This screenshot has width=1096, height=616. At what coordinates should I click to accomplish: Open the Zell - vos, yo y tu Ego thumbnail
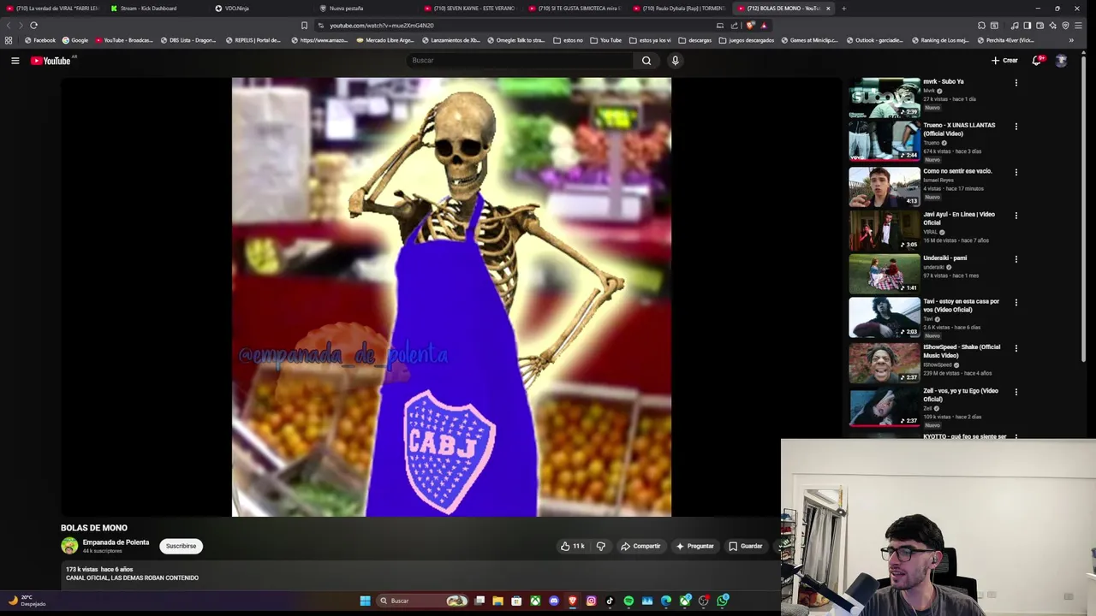pos(885,406)
